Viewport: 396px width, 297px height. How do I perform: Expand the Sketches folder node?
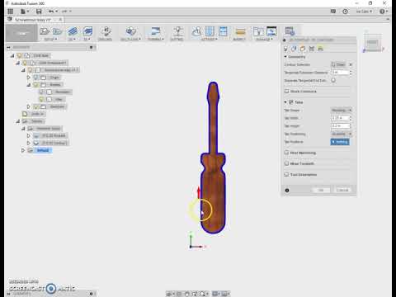click(28, 106)
